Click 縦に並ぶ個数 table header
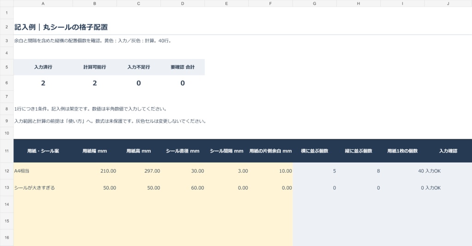Viewport: 472px width, 246px height. (x=358, y=151)
